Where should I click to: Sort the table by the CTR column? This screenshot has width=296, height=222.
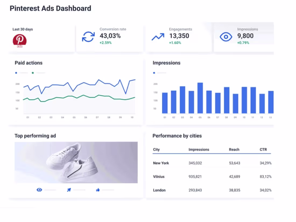(263, 149)
